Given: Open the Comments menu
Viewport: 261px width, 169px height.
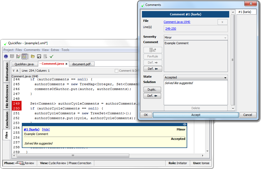Looking at the screenshot, I should click(32, 50).
